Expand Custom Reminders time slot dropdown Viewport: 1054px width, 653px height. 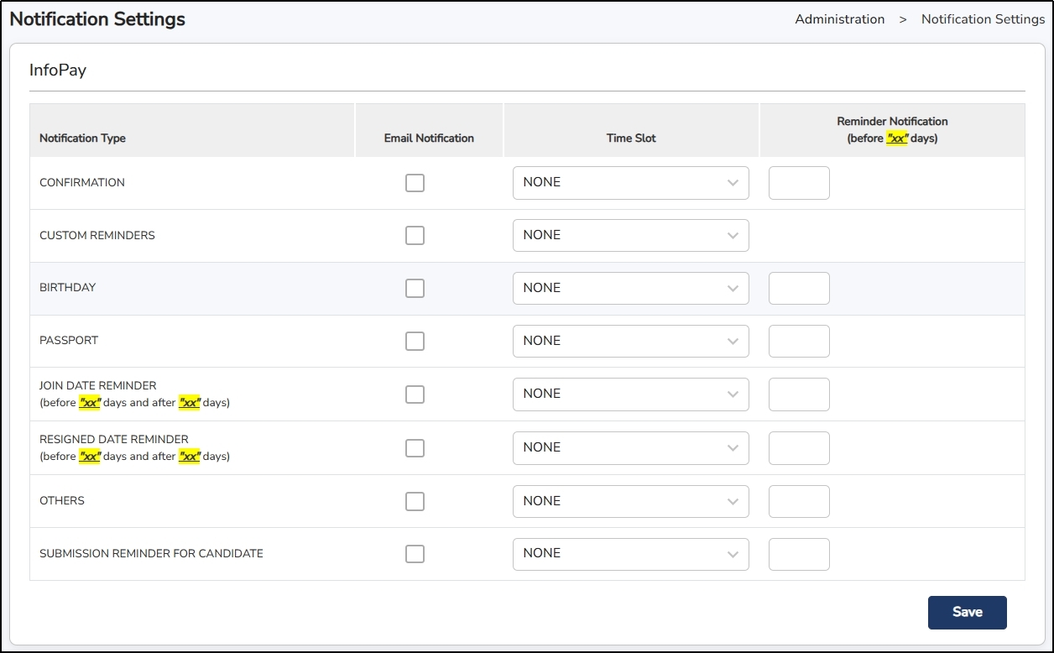630,236
